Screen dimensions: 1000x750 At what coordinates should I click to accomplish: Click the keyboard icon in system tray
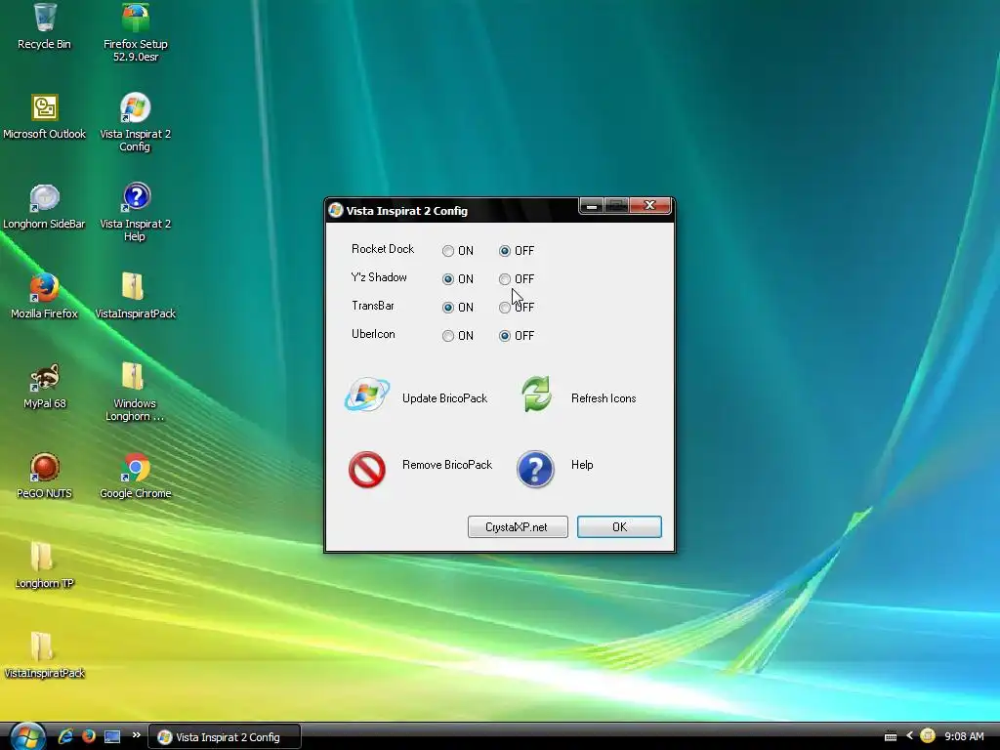891,737
